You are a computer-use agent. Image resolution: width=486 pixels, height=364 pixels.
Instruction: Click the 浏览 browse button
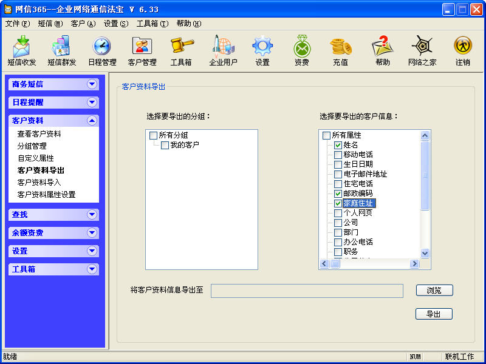(x=434, y=291)
